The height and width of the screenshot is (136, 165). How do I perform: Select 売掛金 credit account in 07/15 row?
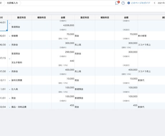[x=78, y=54]
